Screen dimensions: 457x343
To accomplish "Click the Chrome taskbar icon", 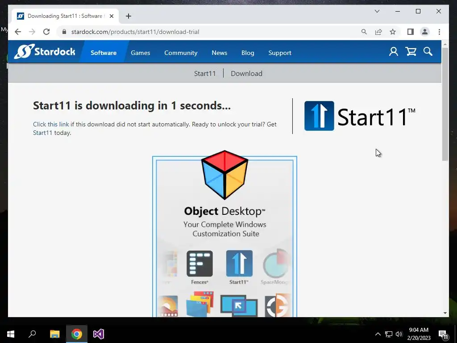I will pyautogui.click(x=77, y=334).
